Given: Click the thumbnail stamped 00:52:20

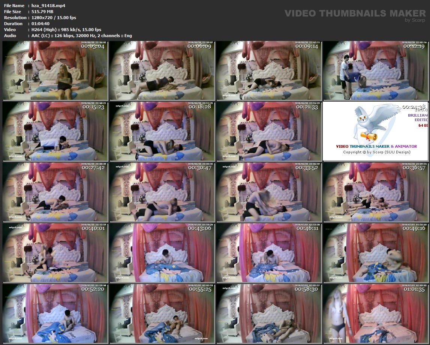Looking at the screenshot, I should 55,314.
